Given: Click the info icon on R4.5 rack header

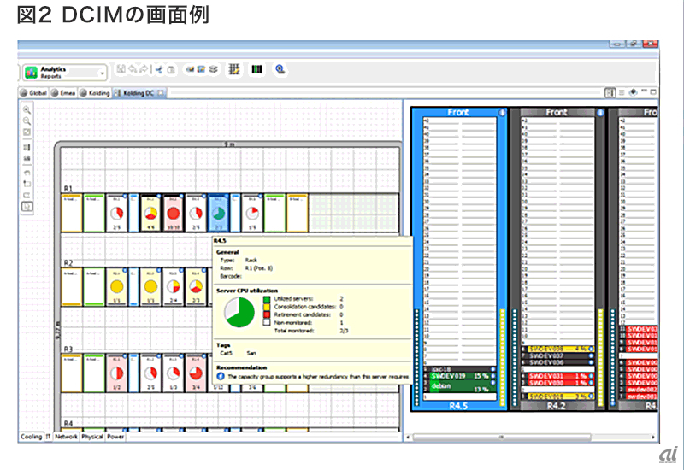Looking at the screenshot, I should pos(502,112).
